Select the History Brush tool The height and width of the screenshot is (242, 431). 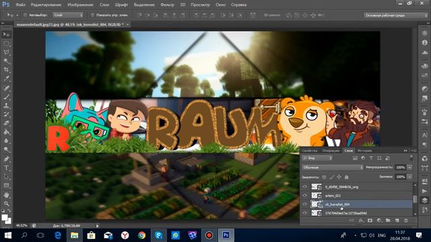coord(6,114)
